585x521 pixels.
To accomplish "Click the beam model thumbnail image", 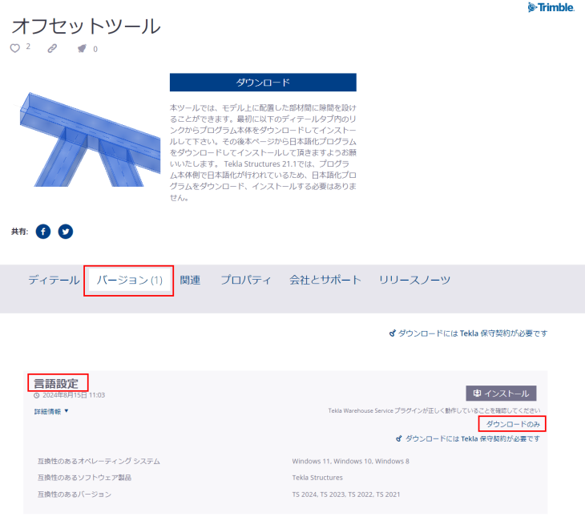I will [x=90, y=139].
